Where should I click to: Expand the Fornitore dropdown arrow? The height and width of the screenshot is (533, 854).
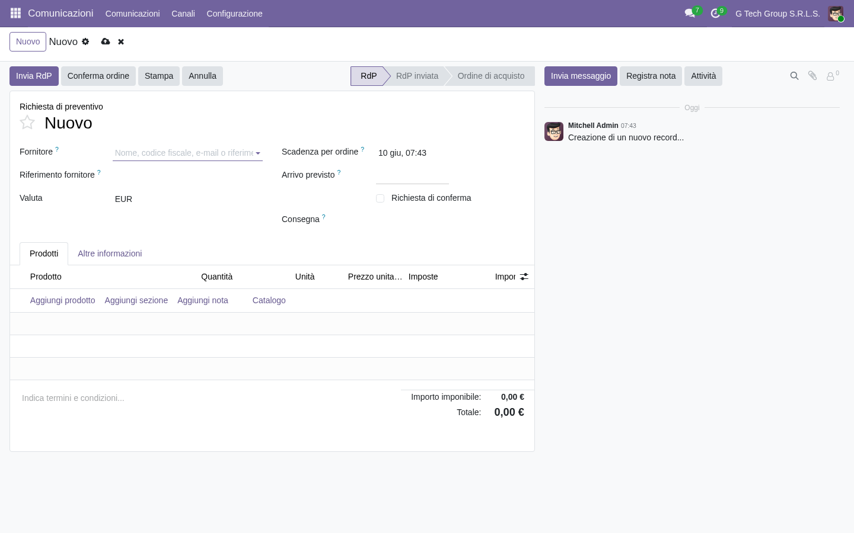[258, 153]
